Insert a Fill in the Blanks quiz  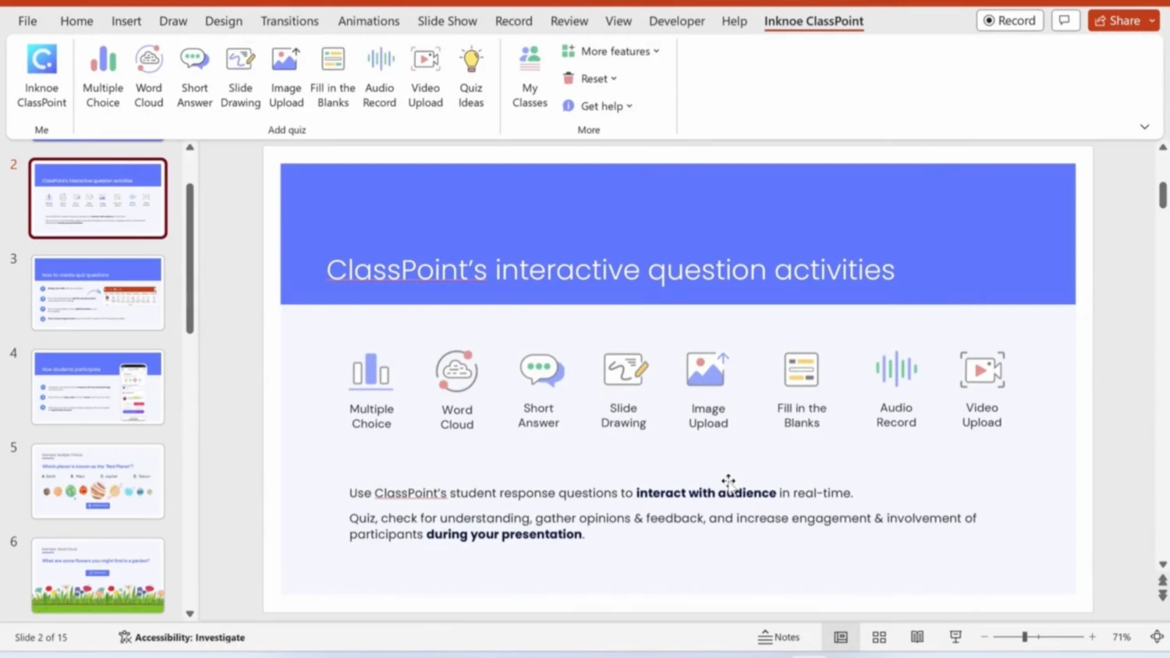(x=332, y=74)
